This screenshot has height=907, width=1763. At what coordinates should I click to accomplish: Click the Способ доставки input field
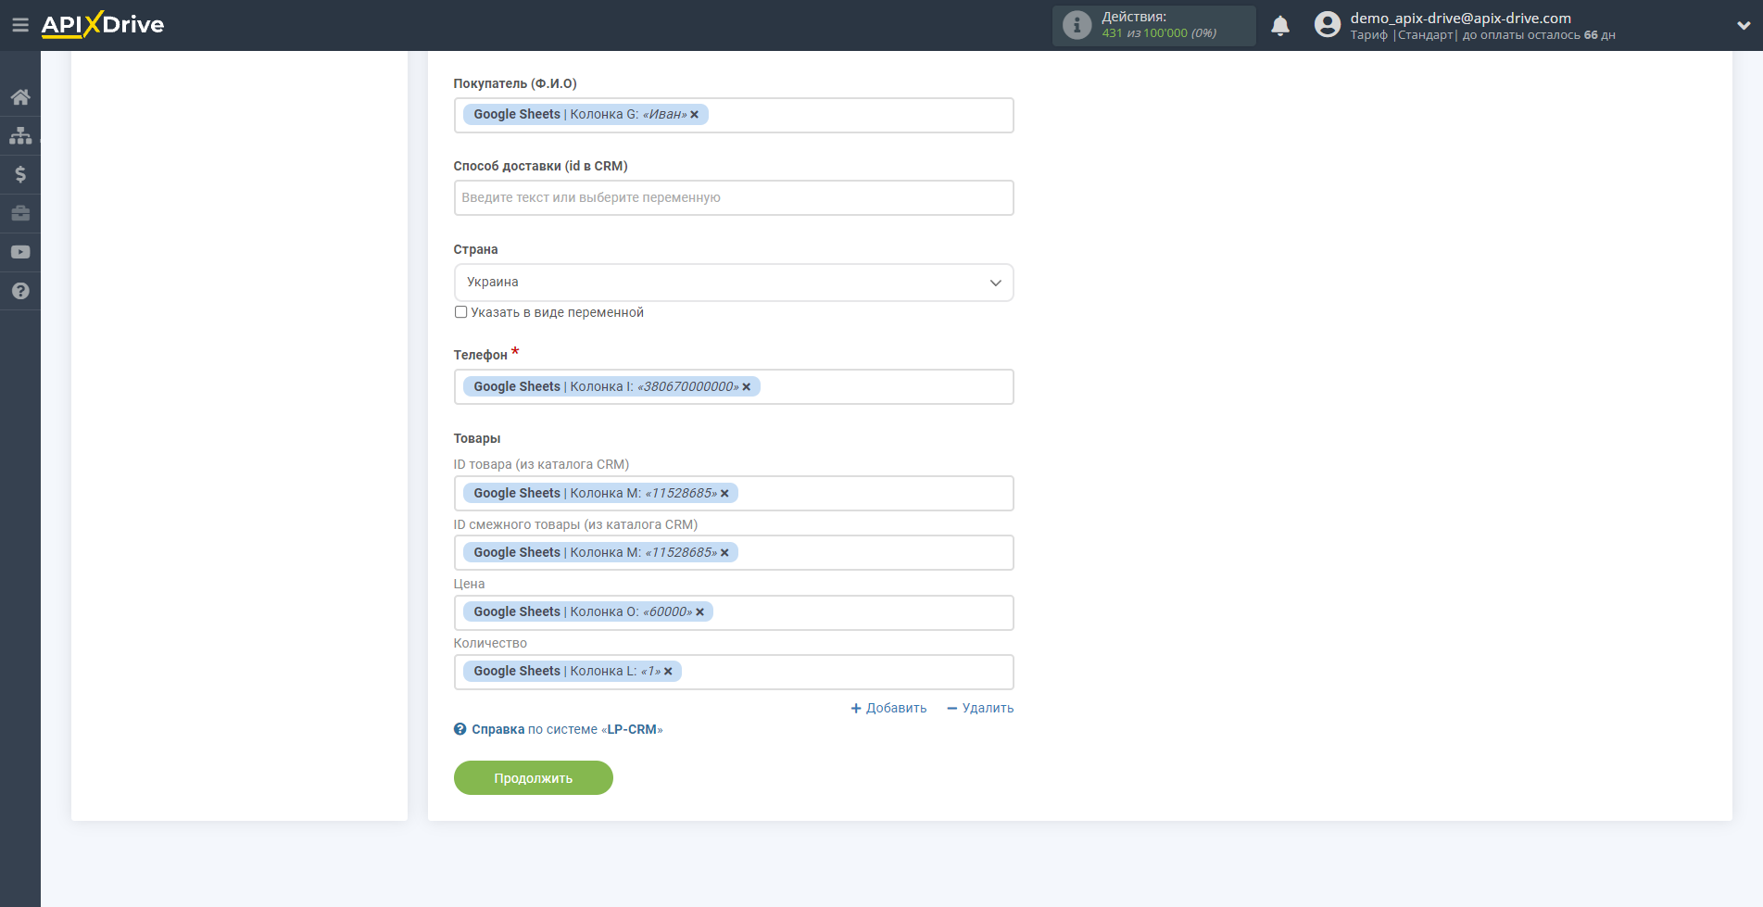click(x=734, y=197)
